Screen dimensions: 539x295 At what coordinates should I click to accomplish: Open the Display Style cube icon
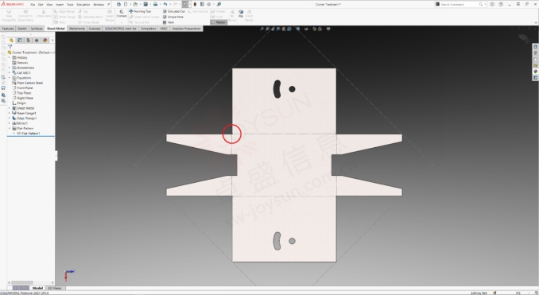[x=297, y=29]
